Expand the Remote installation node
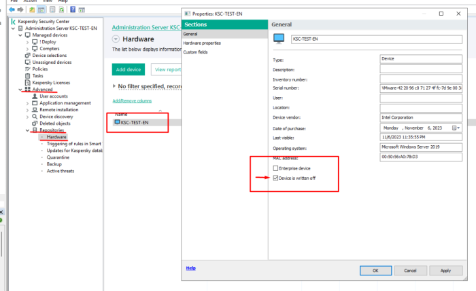The height and width of the screenshot is (291, 476). [x=28, y=110]
